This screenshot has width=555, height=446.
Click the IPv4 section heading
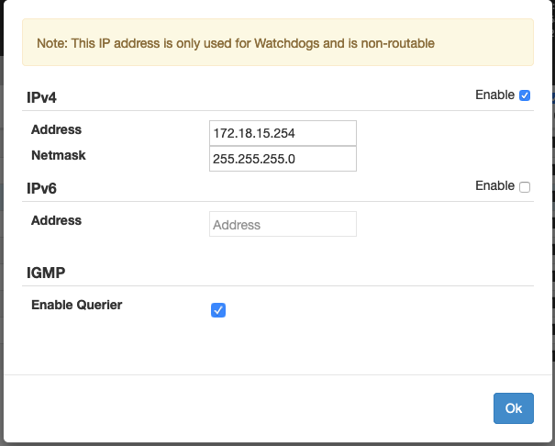click(44, 96)
